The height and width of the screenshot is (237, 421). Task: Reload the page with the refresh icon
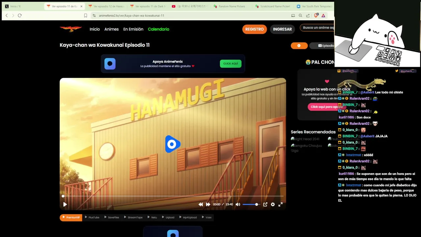tap(20, 15)
